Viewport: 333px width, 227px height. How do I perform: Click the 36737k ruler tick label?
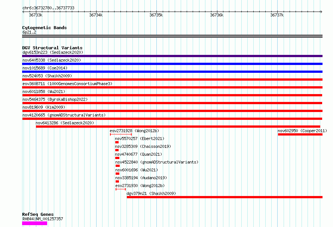[277, 15]
